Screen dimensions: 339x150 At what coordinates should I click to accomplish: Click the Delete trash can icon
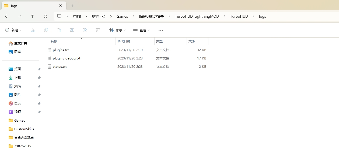click(98, 30)
